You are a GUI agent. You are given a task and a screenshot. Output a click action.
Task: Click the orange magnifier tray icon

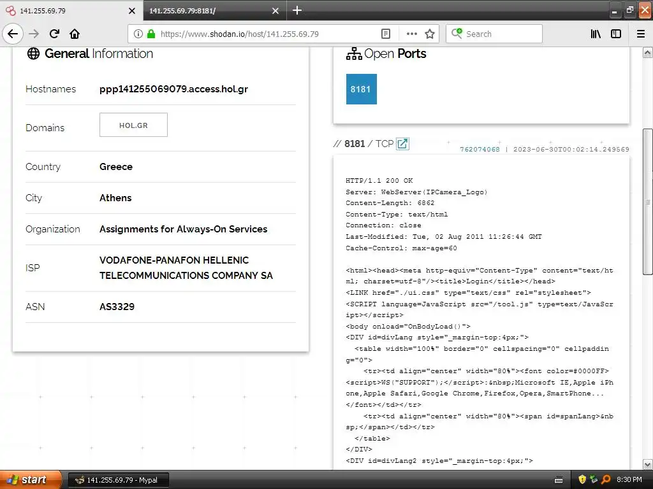[606, 479]
